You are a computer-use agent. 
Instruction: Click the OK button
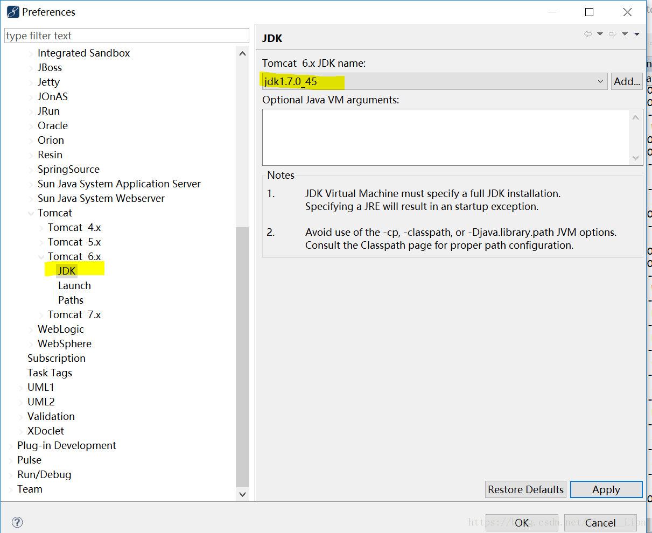pyautogui.click(x=522, y=523)
